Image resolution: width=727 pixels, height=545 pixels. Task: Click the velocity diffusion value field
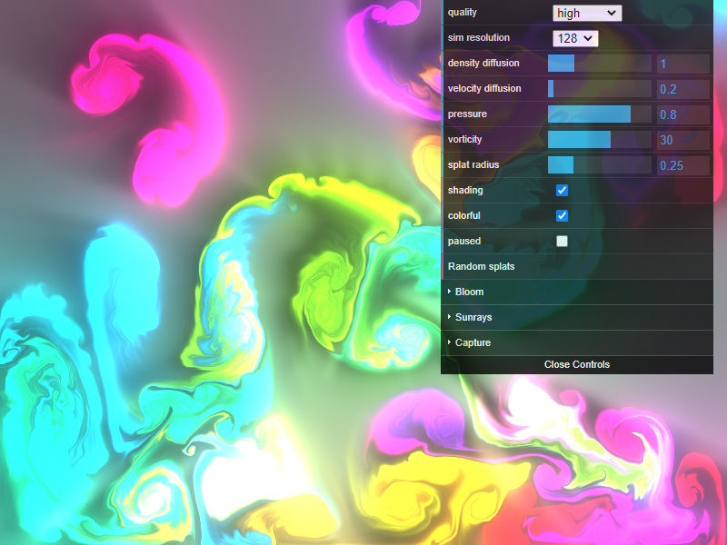[x=682, y=89]
